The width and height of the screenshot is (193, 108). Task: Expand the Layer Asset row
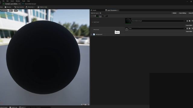tap(92, 22)
